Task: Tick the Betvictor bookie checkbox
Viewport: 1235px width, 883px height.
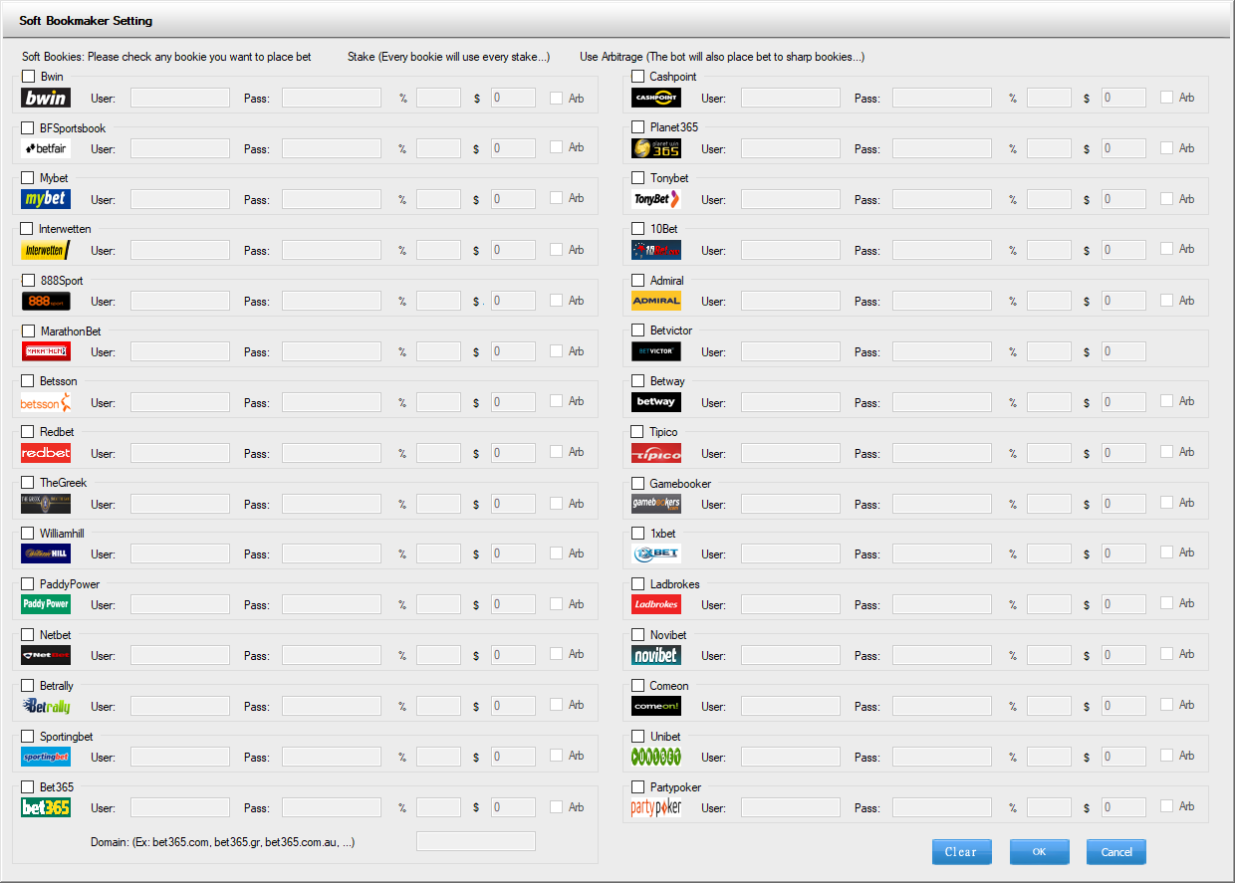Action: [x=638, y=331]
